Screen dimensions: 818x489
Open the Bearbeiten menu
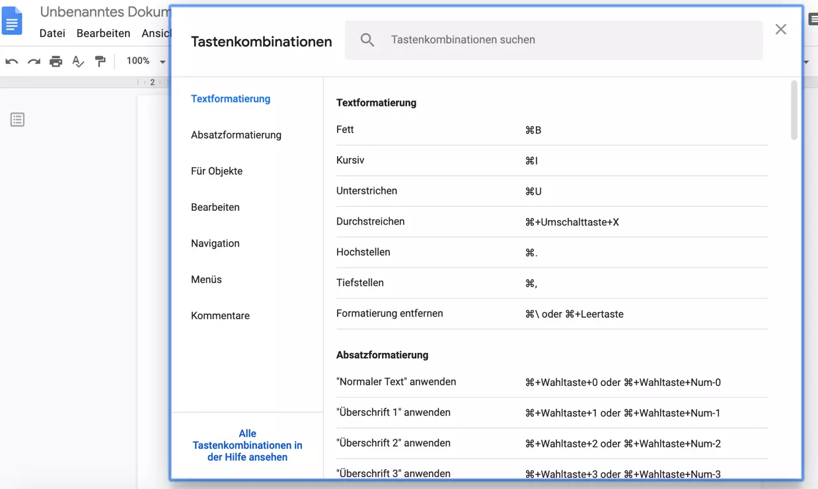(x=103, y=33)
